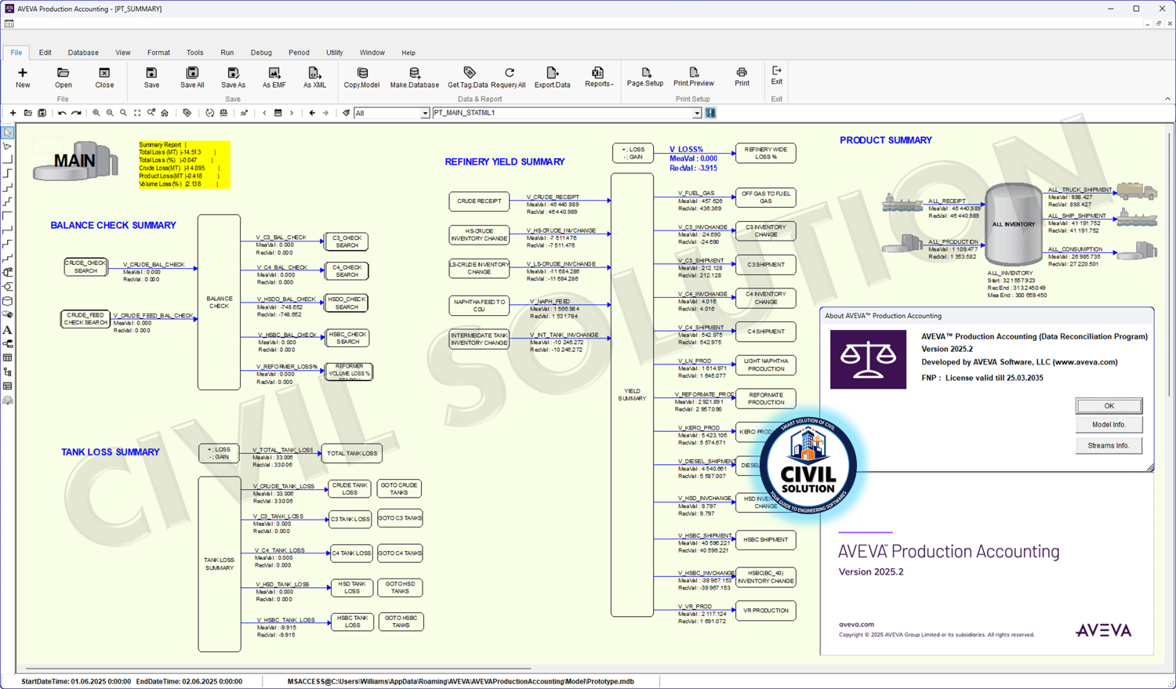
Task: Click the balance scales icon in the small toolbar
Action: [x=224, y=113]
